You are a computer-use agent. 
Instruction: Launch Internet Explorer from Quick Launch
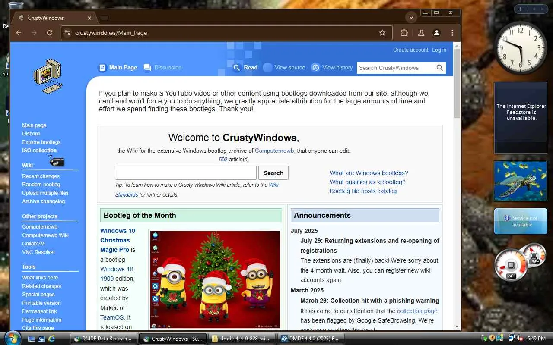(x=51, y=339)
